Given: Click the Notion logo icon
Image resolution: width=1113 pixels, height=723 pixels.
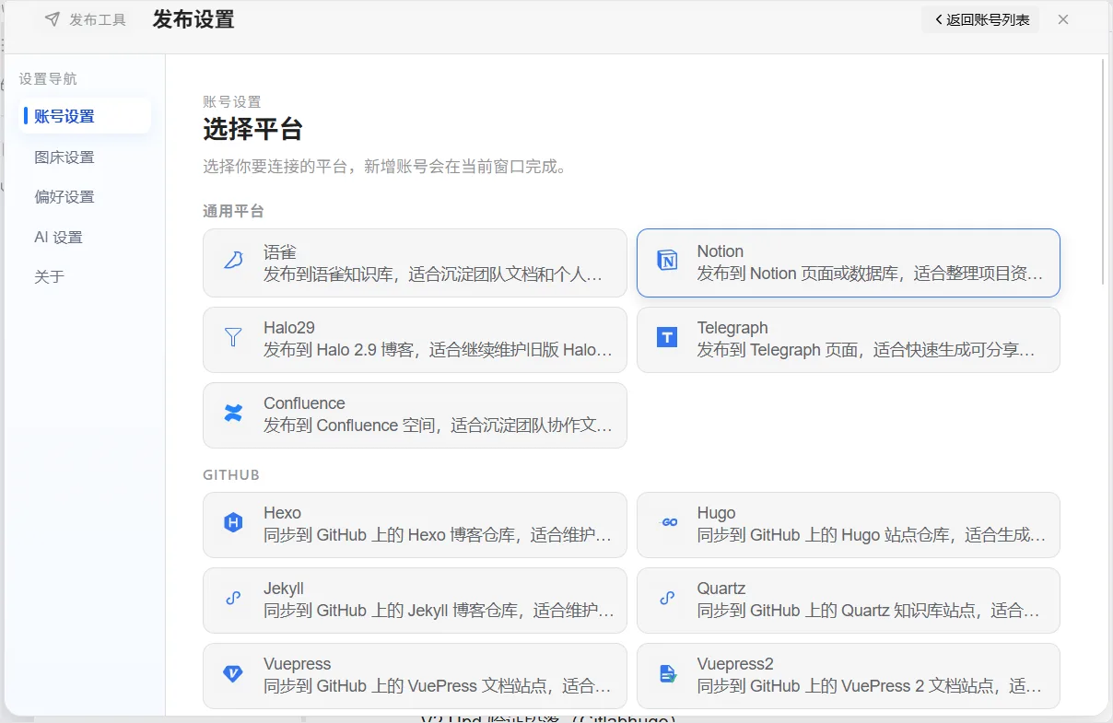Looking at the screenshot, I should [x=667, y=262].
